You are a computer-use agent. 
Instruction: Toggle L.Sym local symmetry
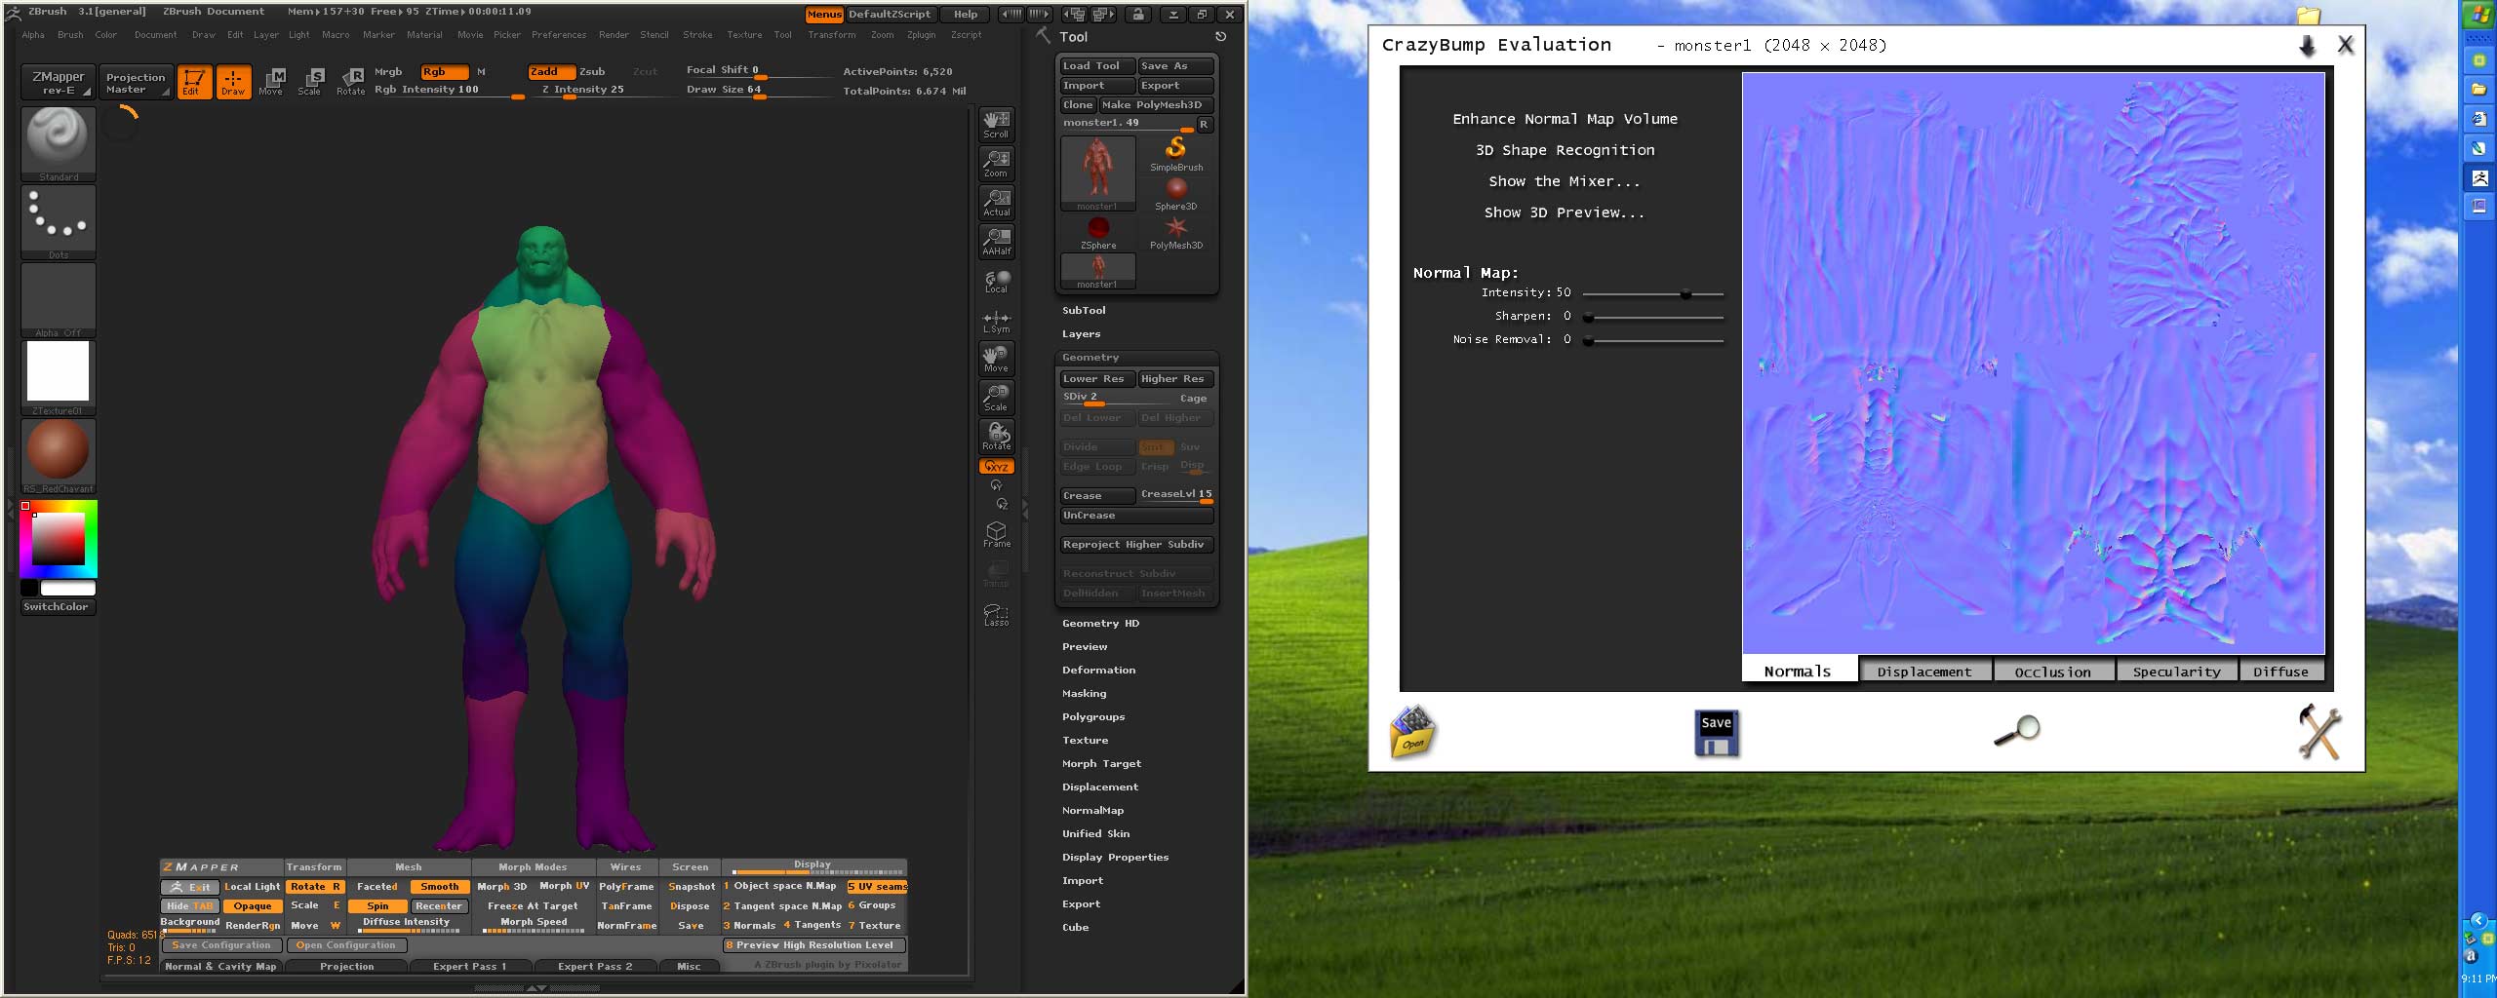pos(996,322)
